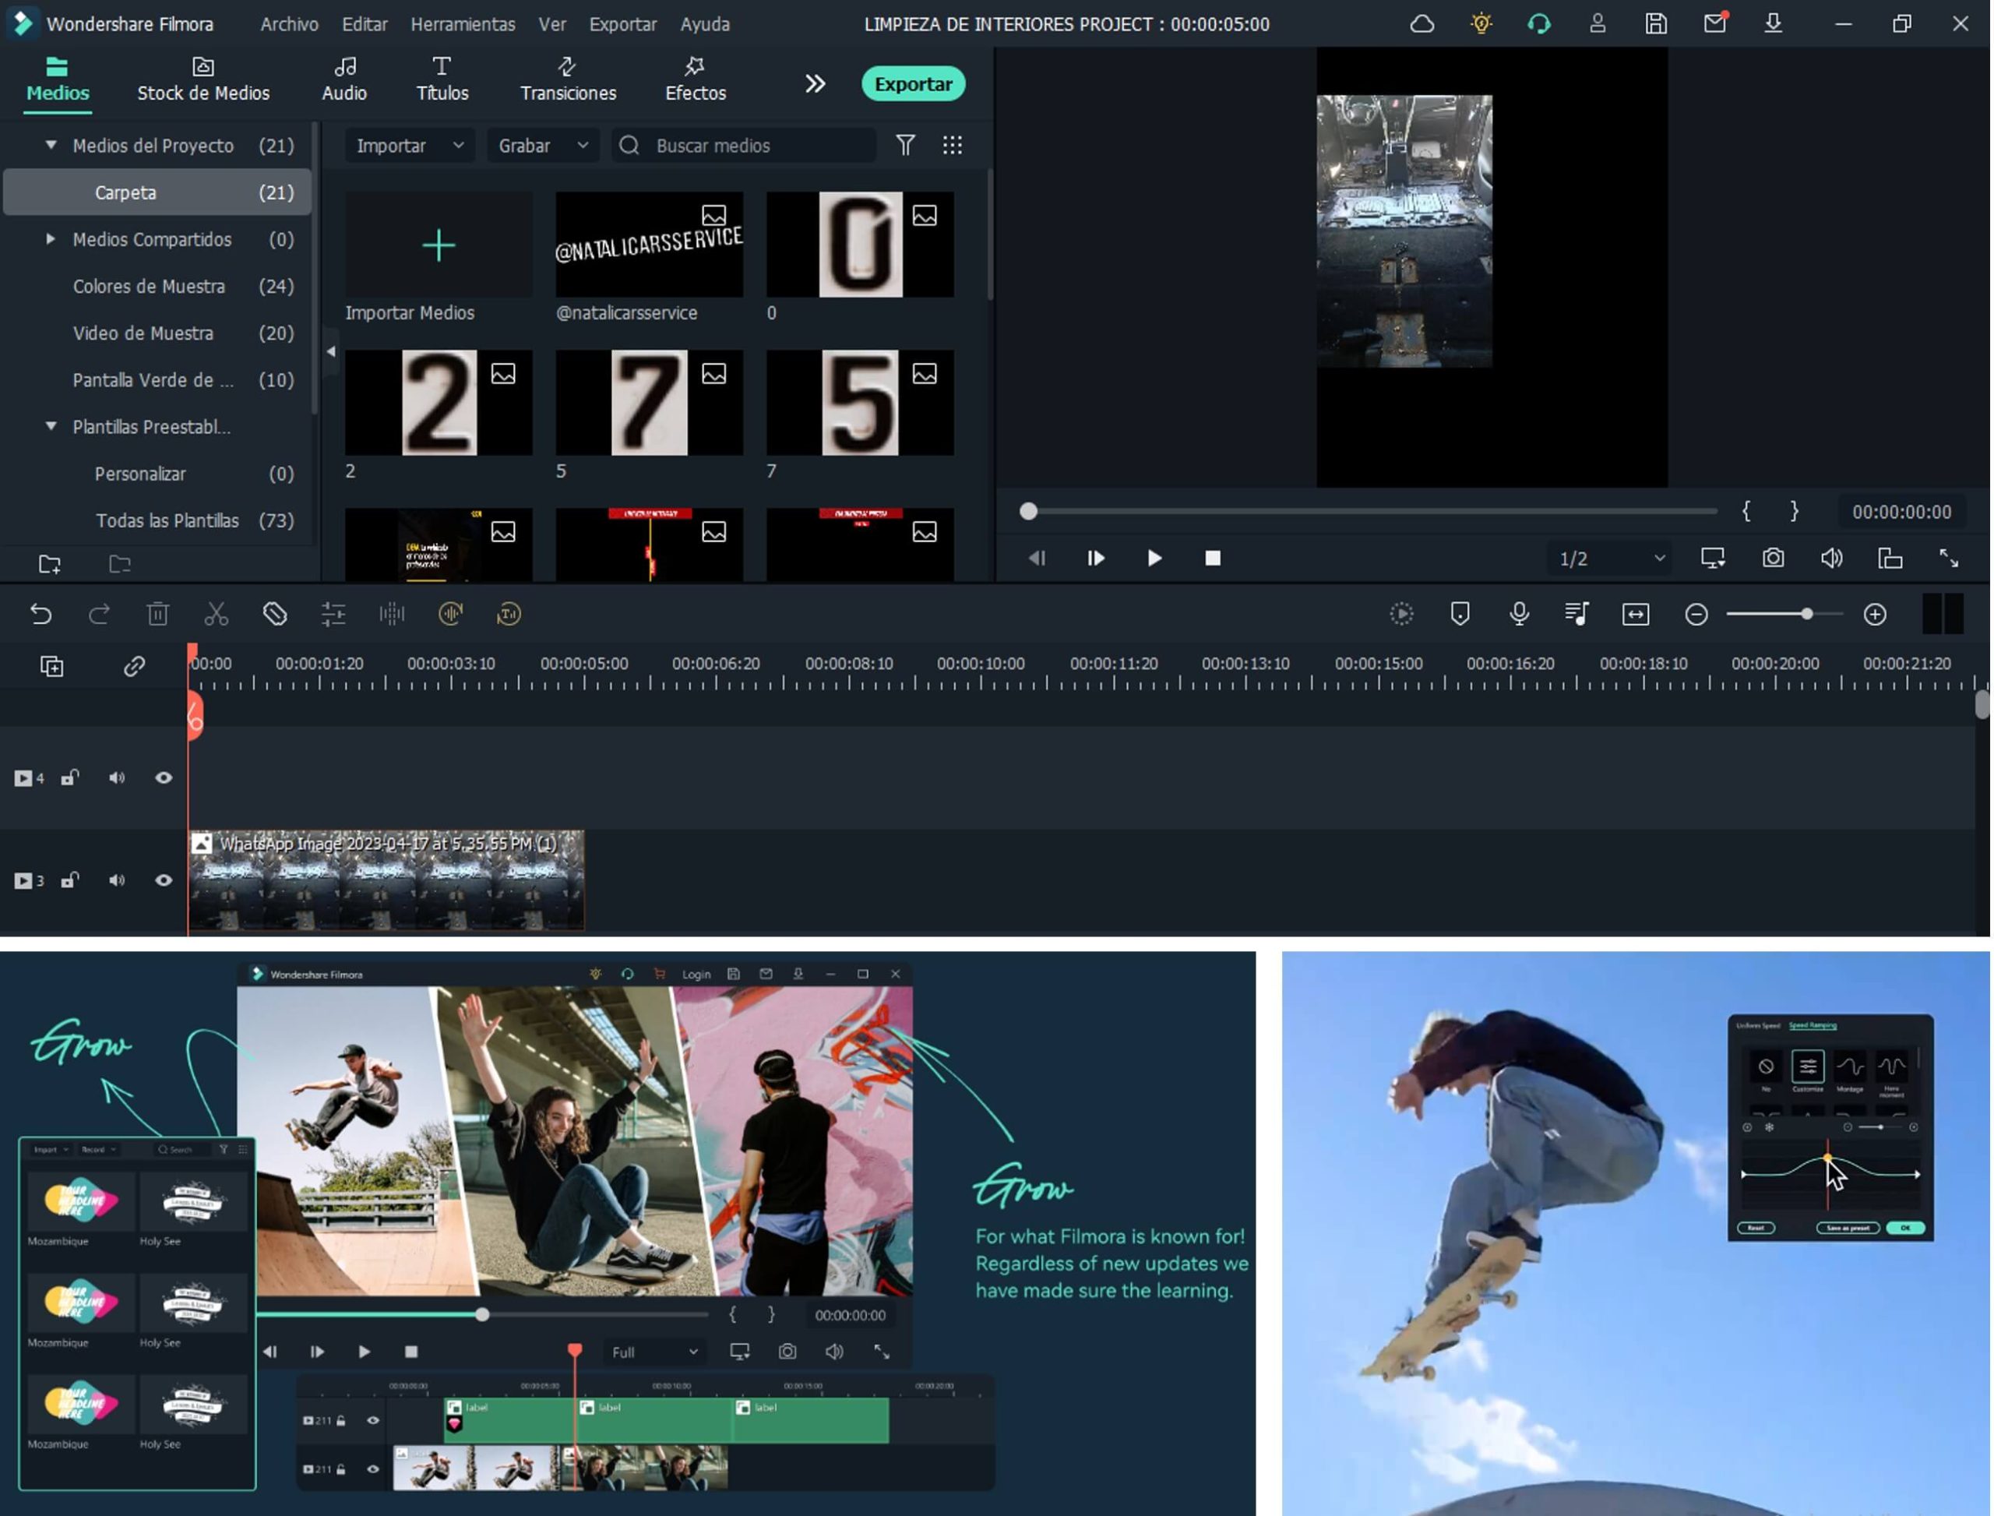Take a snapshot using the camera icon under the preview
1994x1516 pixels.
pyautogui.click(x=1772, y=558)
